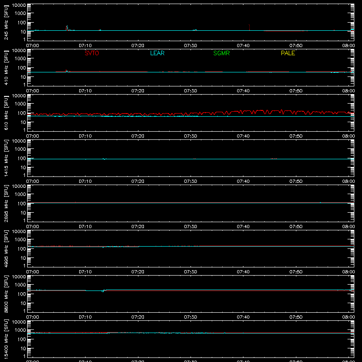Click the 1000 y-axis label of 610 MHz plot

point(20,104)
